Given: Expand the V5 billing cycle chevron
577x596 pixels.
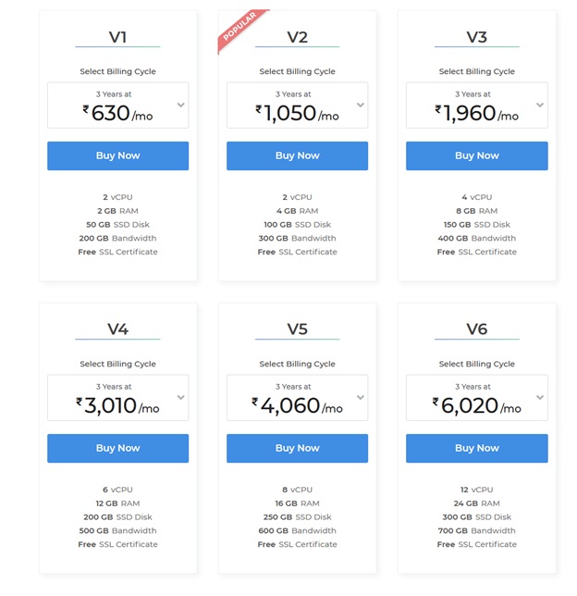Looking at the screenshot, I should pyautogui.click(x=361, y=397).
